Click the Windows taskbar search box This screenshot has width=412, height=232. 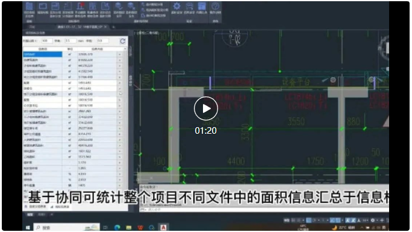click(x=67, y=228)
